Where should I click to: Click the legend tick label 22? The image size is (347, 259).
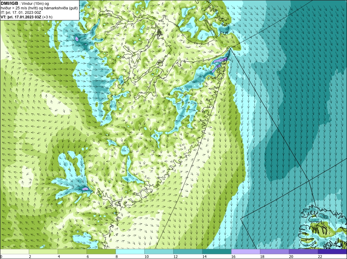320,257
